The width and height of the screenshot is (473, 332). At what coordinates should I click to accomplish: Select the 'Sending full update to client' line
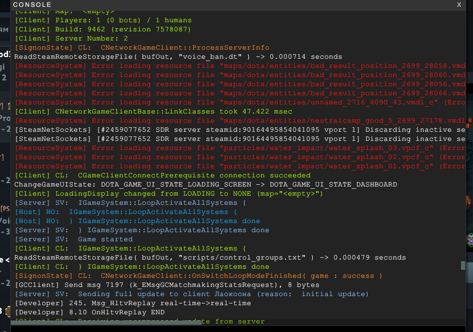click(191, 294)
